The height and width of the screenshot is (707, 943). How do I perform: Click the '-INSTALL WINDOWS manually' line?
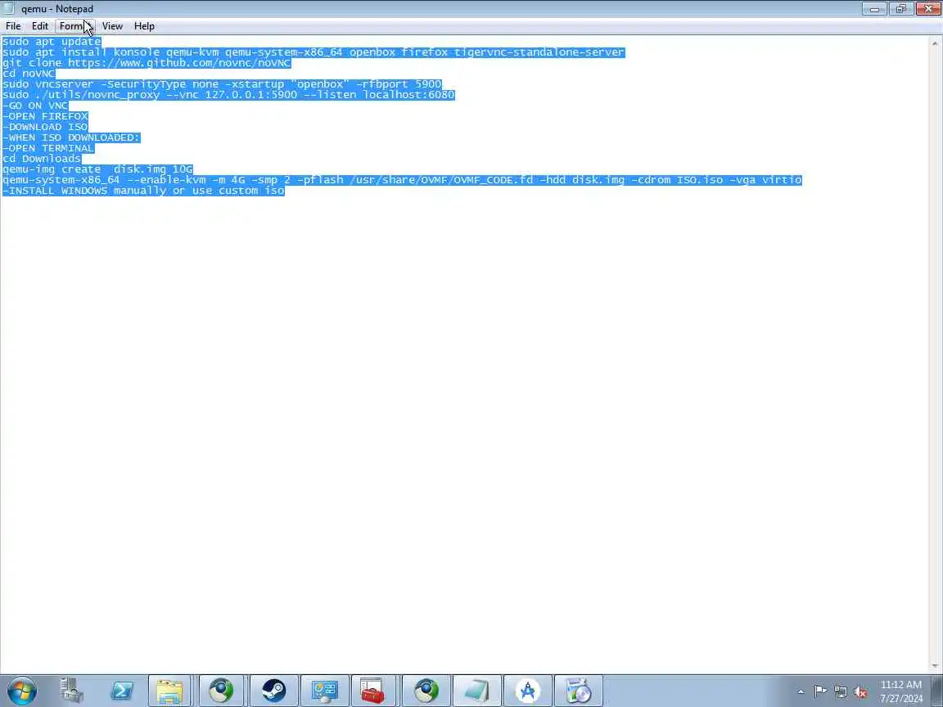(143, 191)
